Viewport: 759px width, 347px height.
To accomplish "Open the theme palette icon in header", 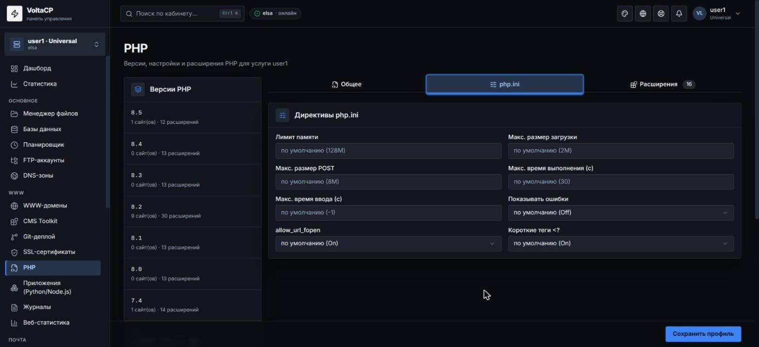I will point(625,14).
